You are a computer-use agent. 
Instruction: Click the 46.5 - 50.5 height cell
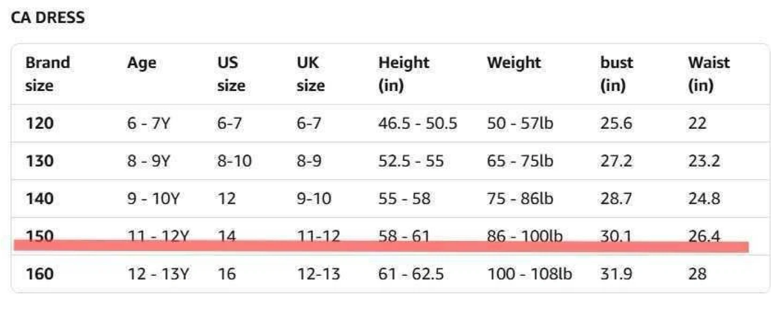(x=418, y=123)
